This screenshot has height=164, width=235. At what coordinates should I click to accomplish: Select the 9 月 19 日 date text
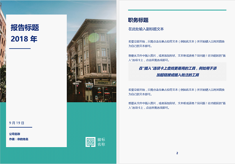[x=17, y=123]
